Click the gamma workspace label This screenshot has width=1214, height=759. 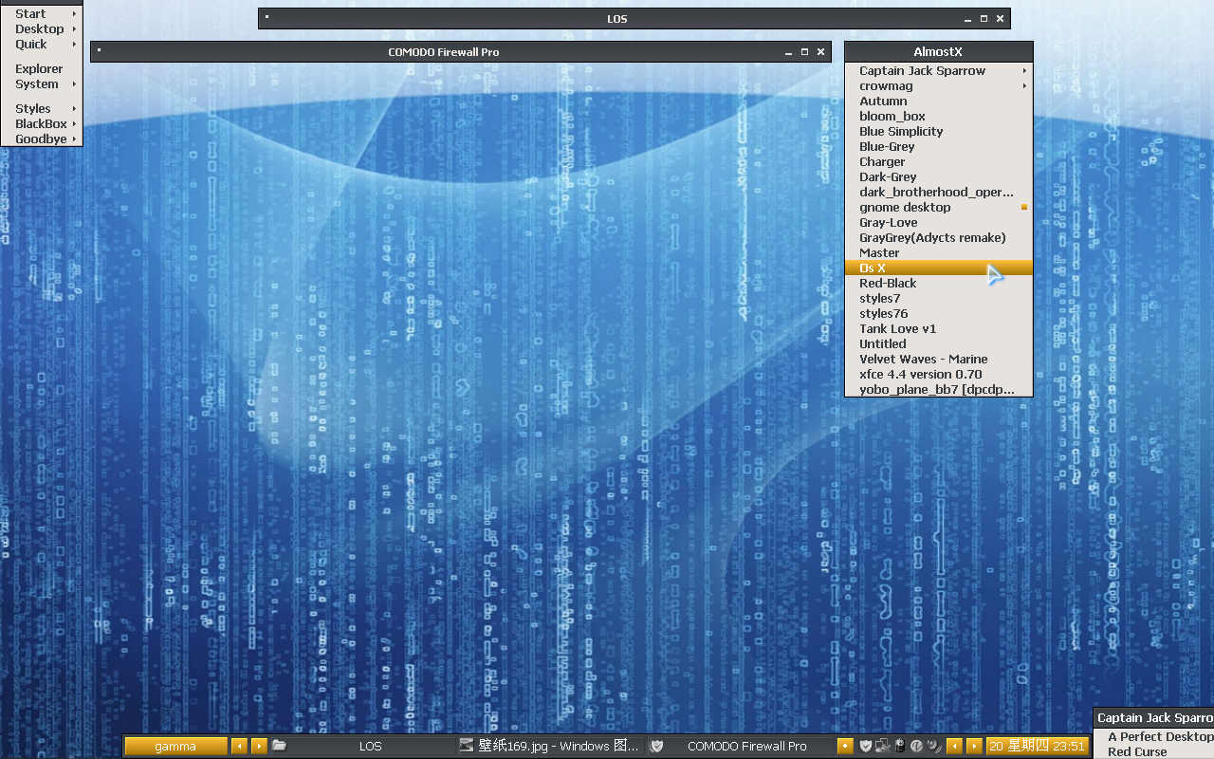175,747
